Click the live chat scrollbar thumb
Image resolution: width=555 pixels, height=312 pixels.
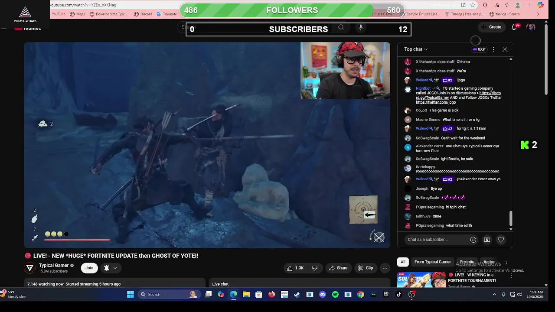pos(511,219)
